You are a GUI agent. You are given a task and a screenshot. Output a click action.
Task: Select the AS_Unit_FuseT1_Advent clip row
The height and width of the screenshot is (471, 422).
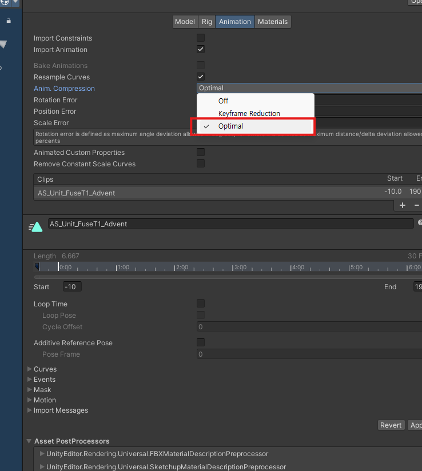[228, 193]
